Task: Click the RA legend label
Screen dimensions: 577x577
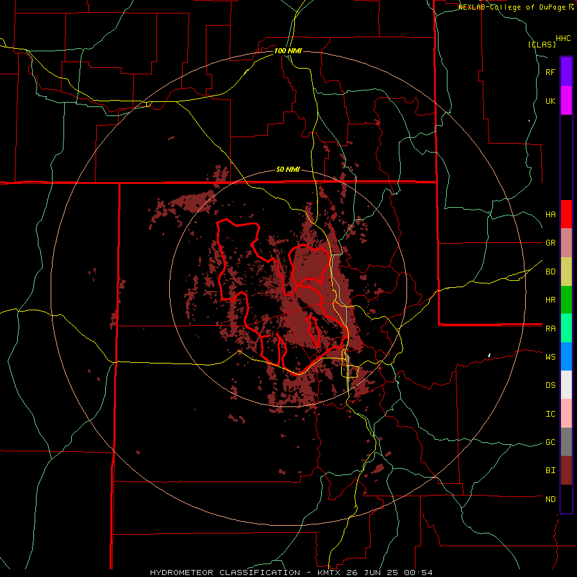Action: click(550, 329)
